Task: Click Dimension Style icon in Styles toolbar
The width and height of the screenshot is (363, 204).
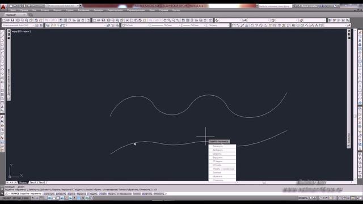Action: click(245, 20)
